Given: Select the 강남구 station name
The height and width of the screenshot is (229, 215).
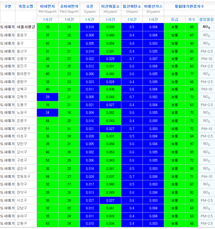Looking at the screenshot, I should (21, 208).
